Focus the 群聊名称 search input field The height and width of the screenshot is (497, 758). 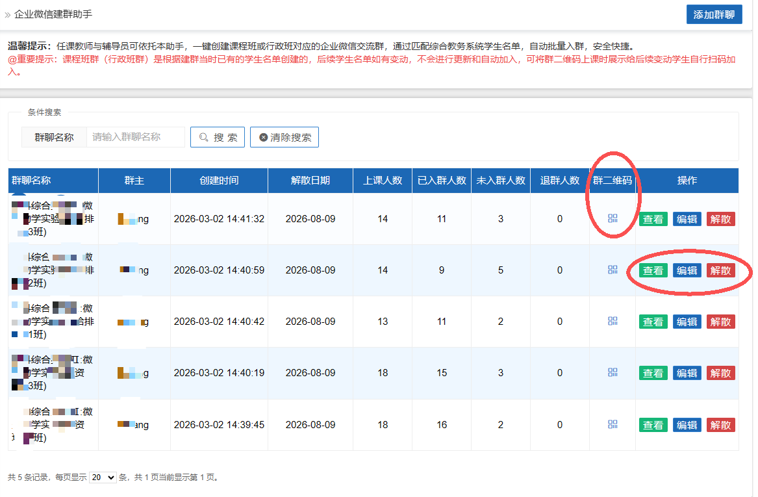[135, 137]
